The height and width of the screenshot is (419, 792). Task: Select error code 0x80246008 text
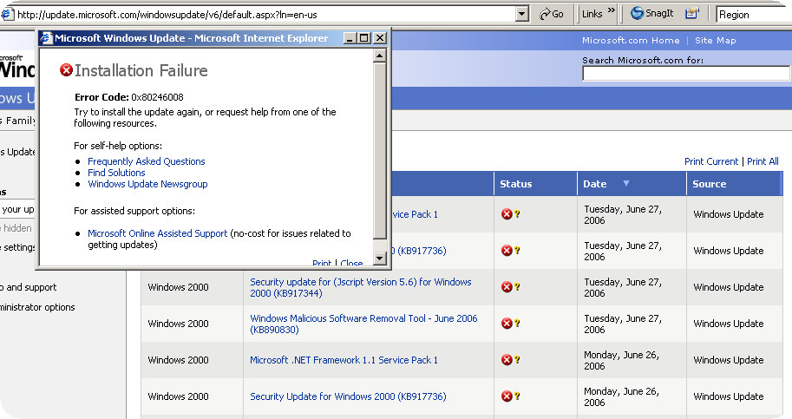click(157, 97)
